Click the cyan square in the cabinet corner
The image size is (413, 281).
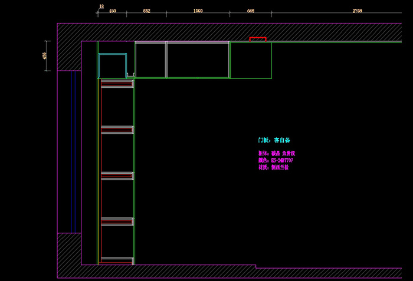tap(112, 65)
